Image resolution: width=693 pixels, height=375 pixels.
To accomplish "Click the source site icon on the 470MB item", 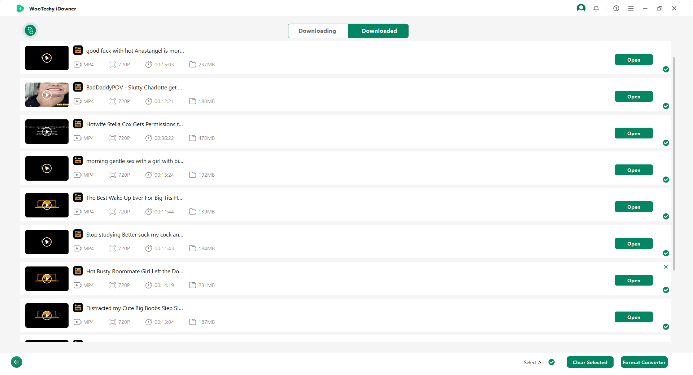I will [78, 124].
